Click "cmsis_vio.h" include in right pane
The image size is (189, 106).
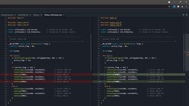pos(115,25)
